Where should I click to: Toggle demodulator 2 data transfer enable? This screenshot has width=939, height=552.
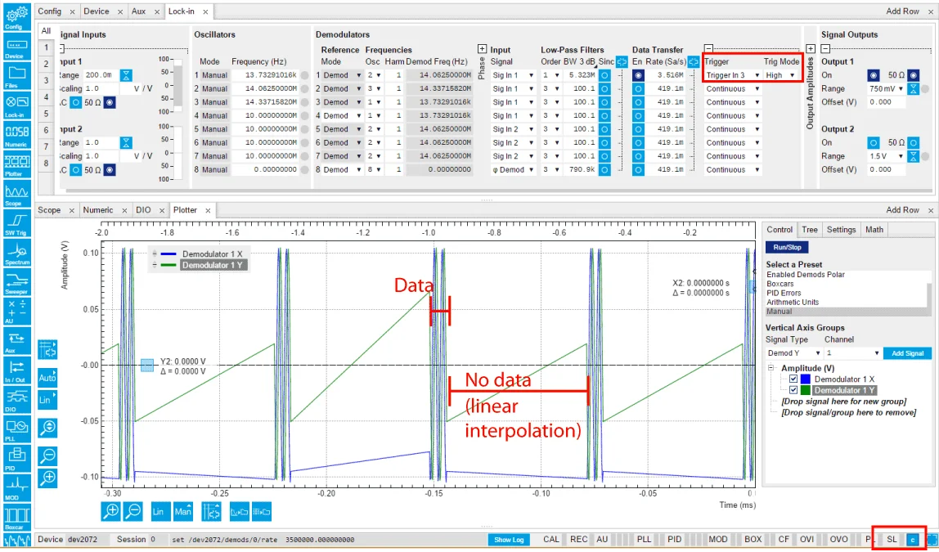tap(638, 88)
